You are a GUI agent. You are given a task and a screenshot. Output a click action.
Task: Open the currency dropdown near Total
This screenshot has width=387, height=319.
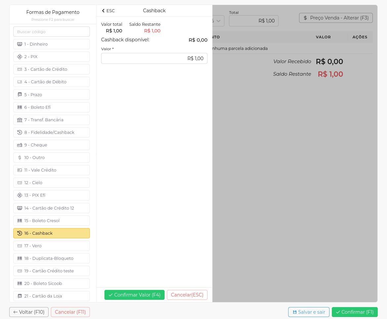218,20
